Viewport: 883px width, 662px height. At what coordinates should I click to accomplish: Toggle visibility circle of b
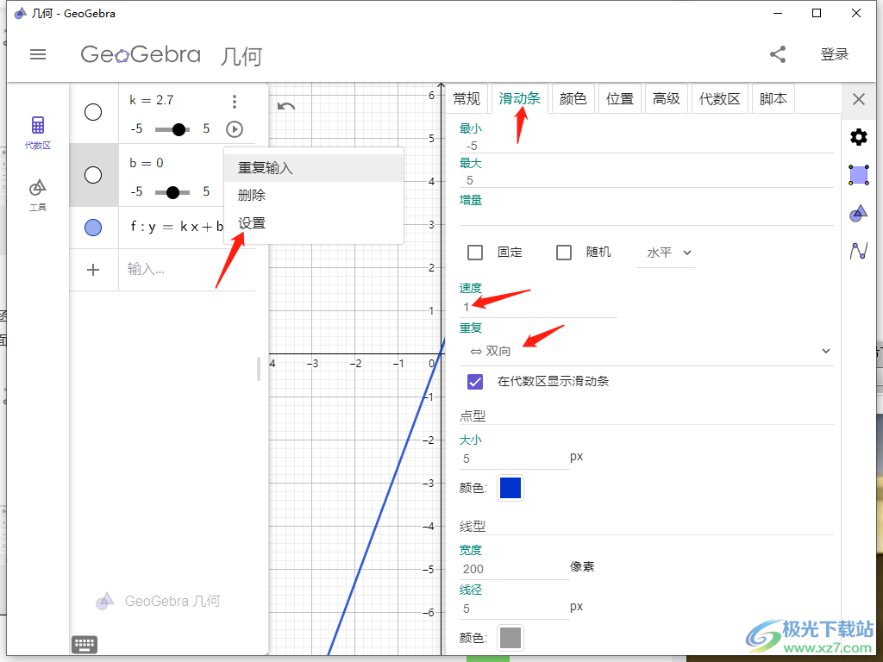93,175
